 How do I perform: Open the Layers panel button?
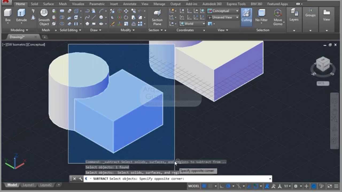coord(294,15)
